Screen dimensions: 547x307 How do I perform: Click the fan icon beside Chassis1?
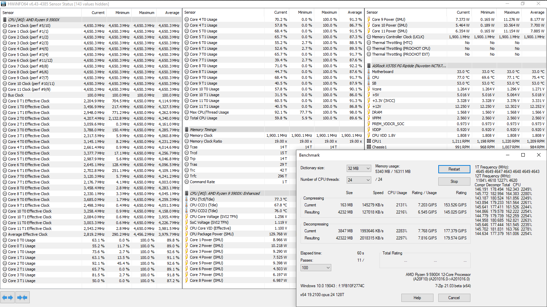tap(369, 147)
